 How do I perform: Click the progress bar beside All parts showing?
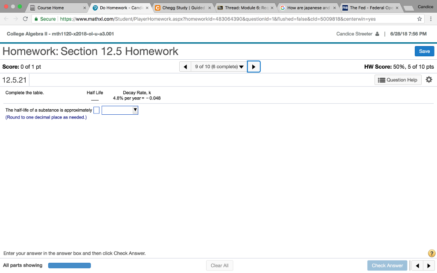69,265
